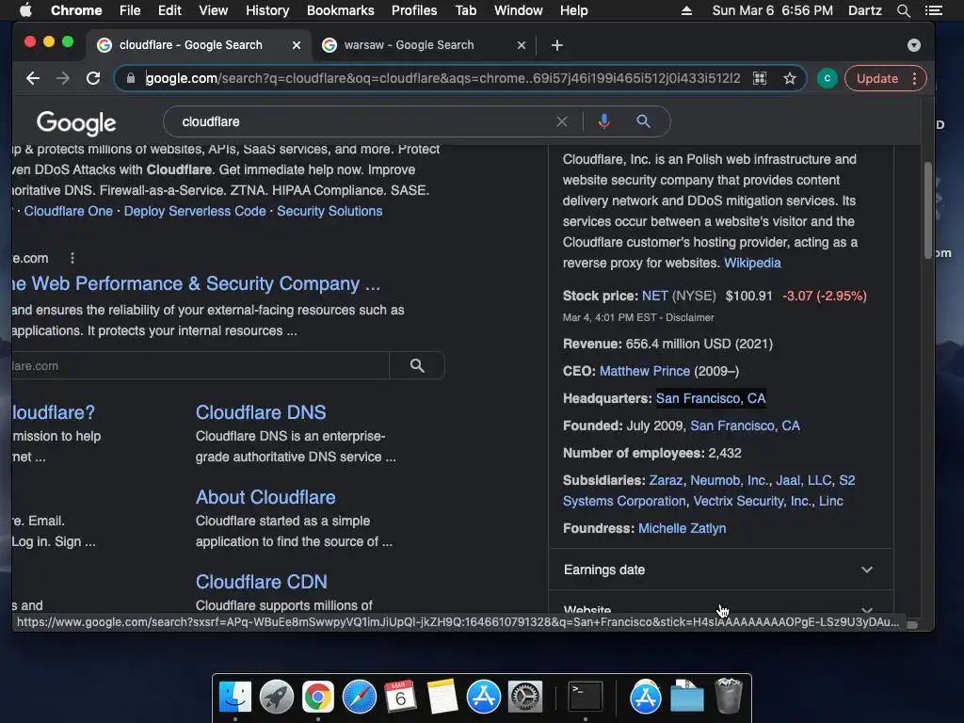Switch to the warsaw Google Search tab
The width and height of the screenshot is (964, 723).
pos(409,45)
